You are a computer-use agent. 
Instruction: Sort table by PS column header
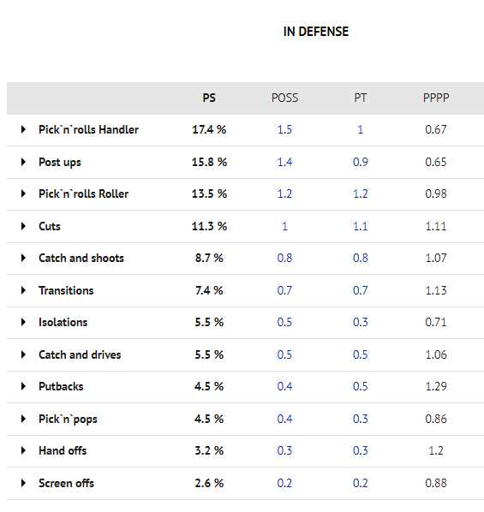[x=209, y=98]
